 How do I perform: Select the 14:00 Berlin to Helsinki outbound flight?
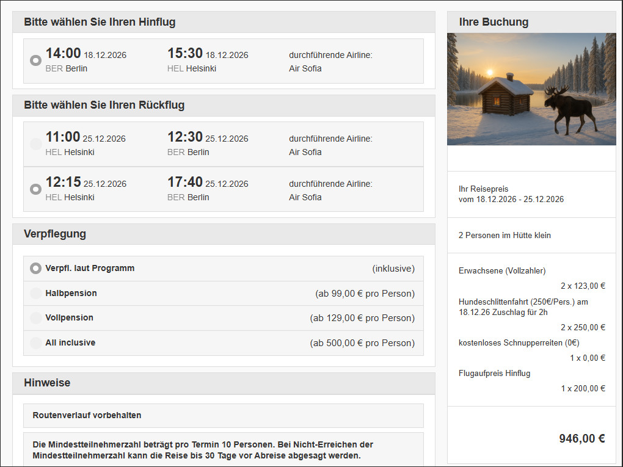click(x=36, y=60)
